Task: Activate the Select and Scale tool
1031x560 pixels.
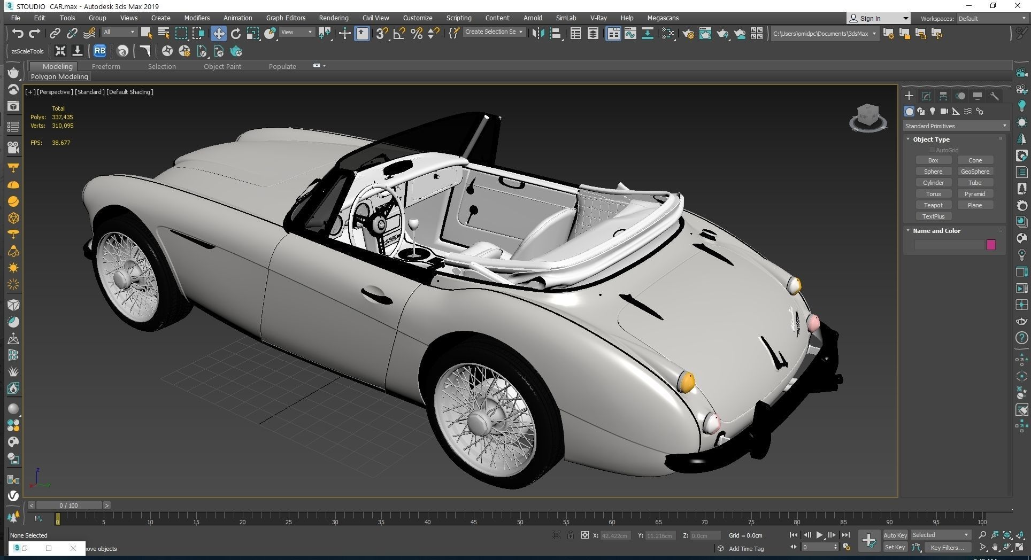Action: click(253, 33)
